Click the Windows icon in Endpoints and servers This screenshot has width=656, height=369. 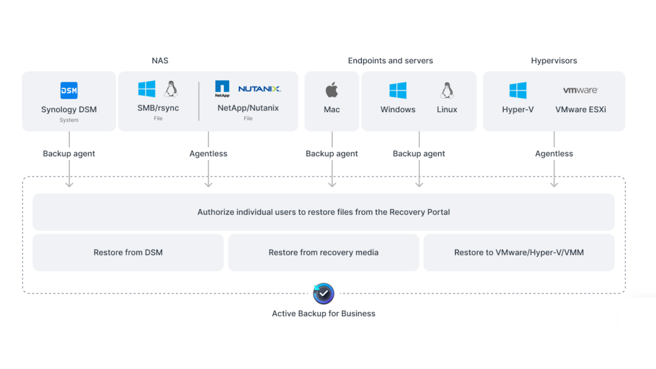click(398, 89)
